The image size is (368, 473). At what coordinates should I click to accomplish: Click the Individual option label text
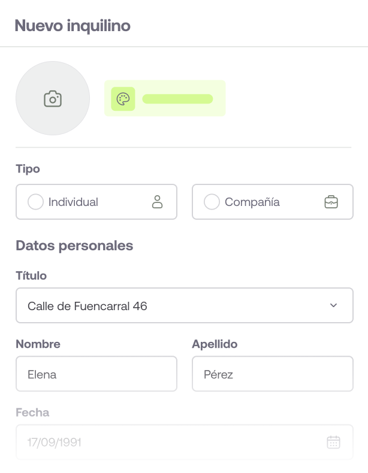pyautogui.click(x=73, y=202)
